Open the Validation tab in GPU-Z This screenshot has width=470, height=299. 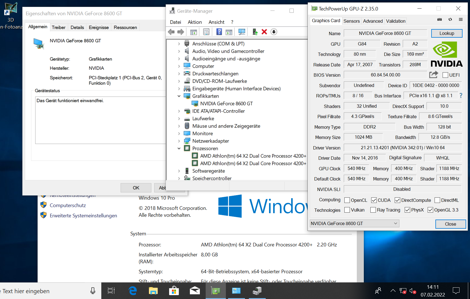(396, 21)
